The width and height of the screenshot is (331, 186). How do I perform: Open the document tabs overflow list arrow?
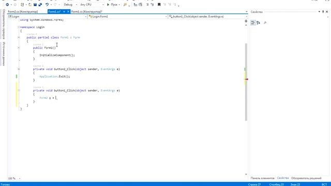[246, 12]
